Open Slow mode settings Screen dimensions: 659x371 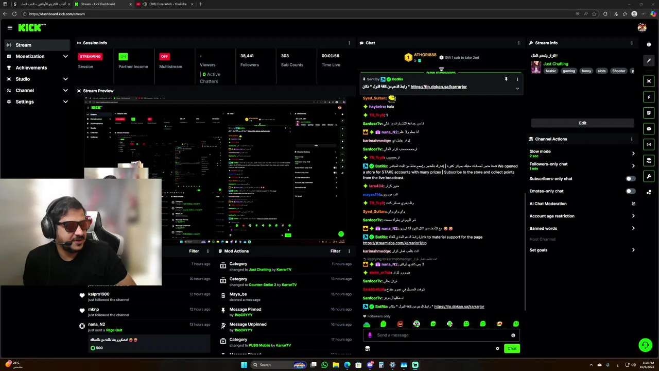[x=582, y=153]
